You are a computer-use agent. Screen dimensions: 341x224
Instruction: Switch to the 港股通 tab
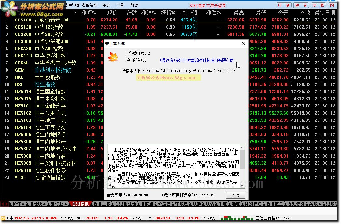[147, 204]
